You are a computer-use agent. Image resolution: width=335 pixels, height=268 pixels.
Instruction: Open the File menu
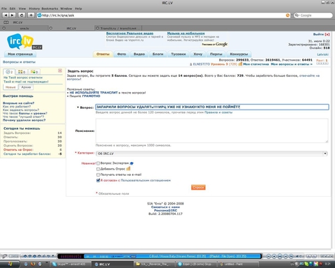point(4,8)
